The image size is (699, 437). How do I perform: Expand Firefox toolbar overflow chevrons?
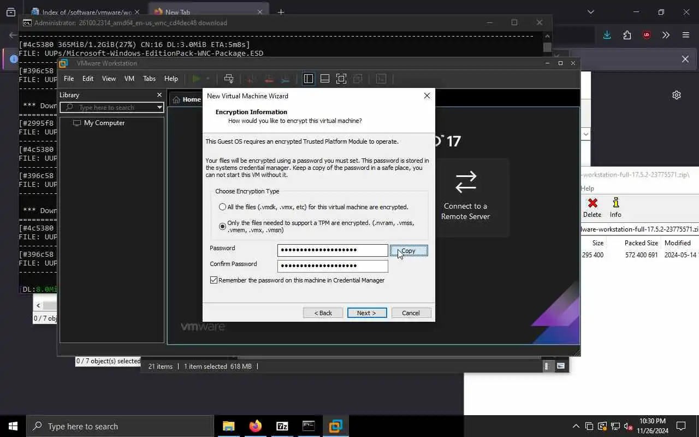[666, 35]
